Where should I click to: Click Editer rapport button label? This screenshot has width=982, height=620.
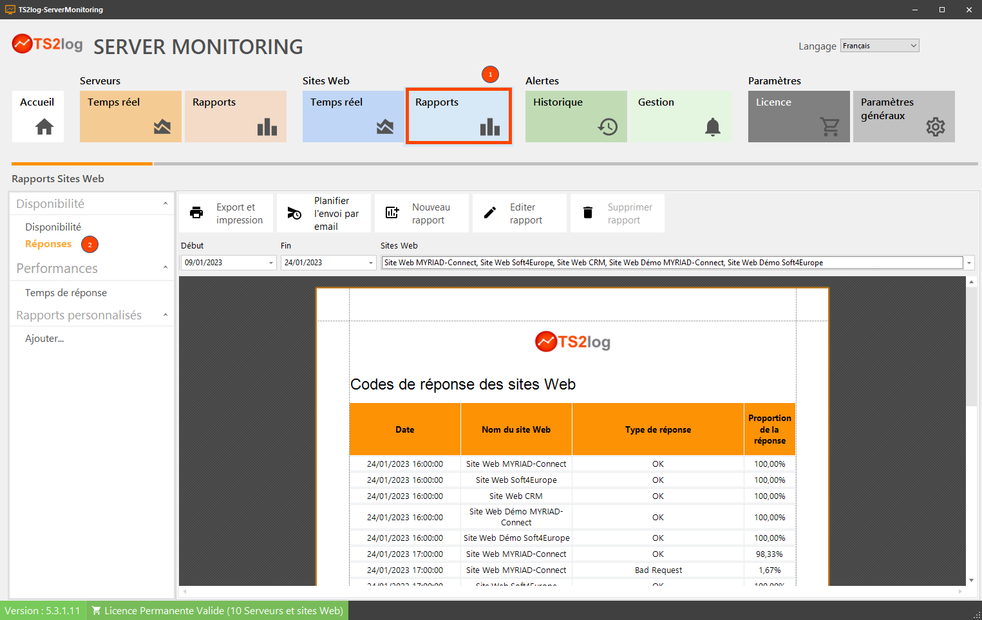click(x=526, y=214)
